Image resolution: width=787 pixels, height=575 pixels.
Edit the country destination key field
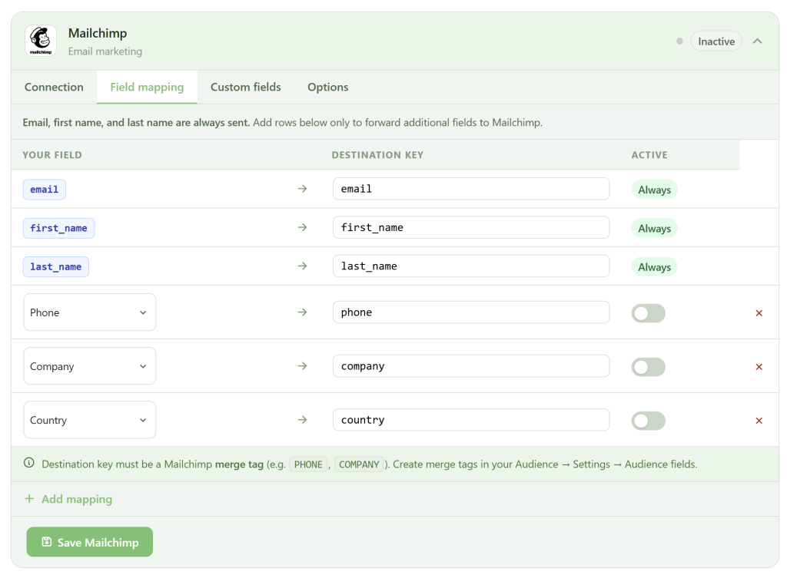[x=471, y=420]
